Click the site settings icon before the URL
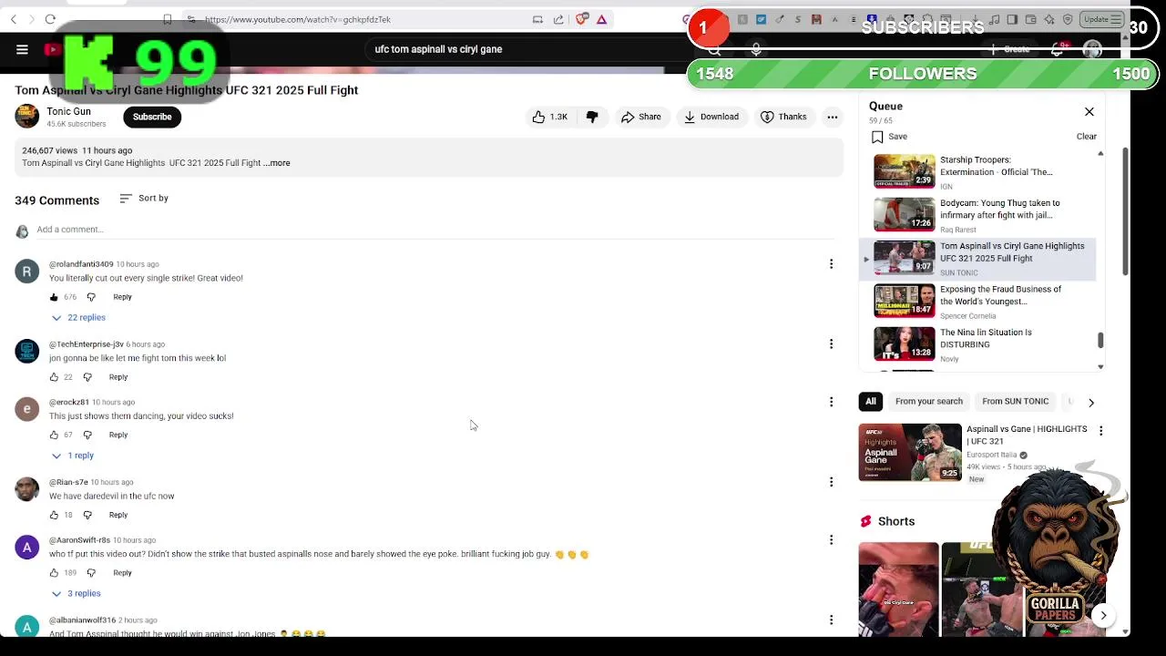This screenshot has height=656, width=1166. point(189,19)
